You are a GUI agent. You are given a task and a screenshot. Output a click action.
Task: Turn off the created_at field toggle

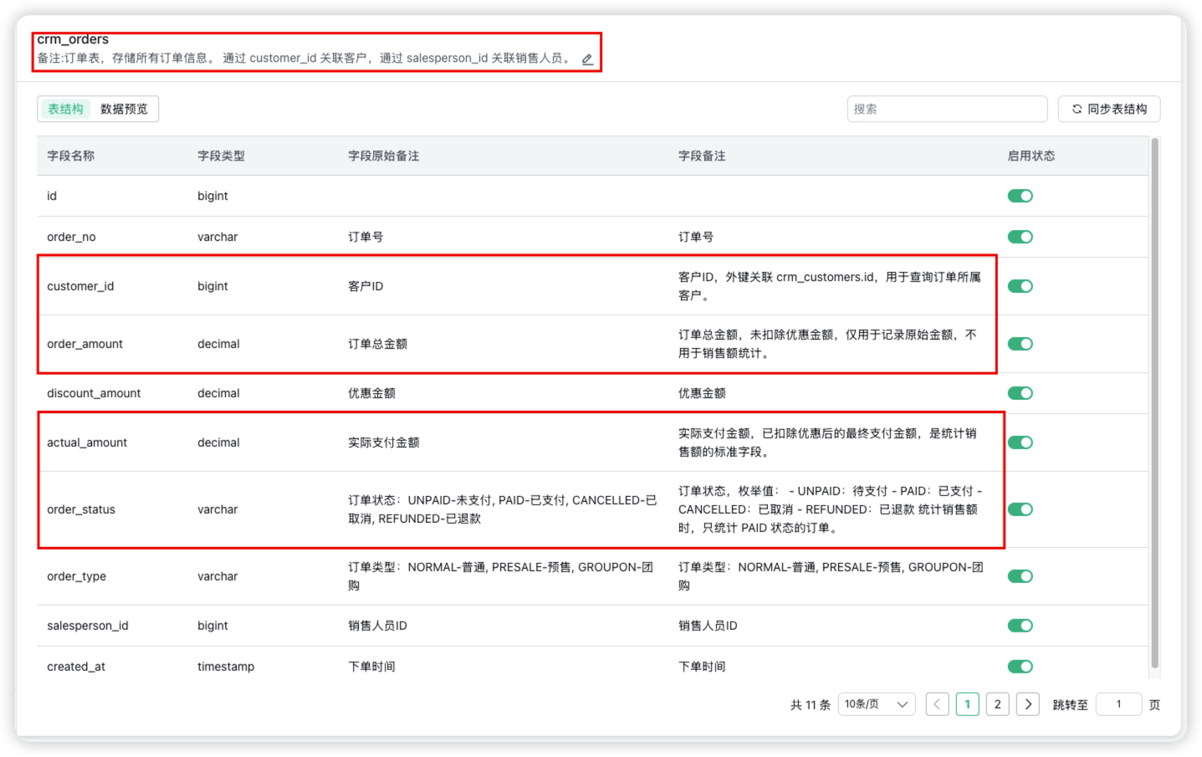[1020, 666]
